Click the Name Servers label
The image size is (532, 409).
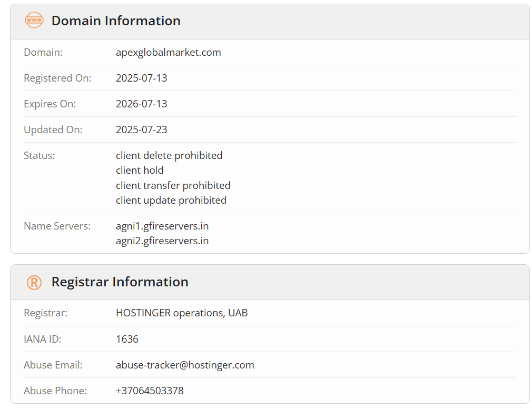tap(57, 226)
